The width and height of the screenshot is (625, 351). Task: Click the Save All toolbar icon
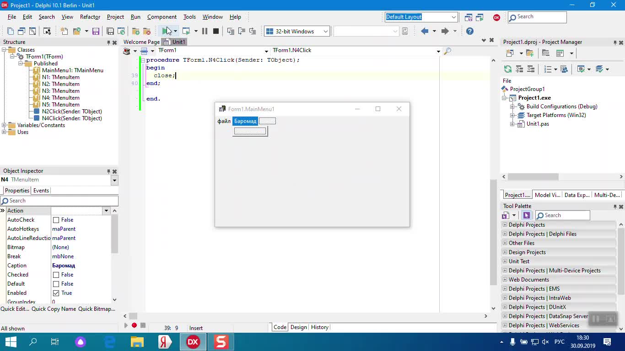click(110, 31)
